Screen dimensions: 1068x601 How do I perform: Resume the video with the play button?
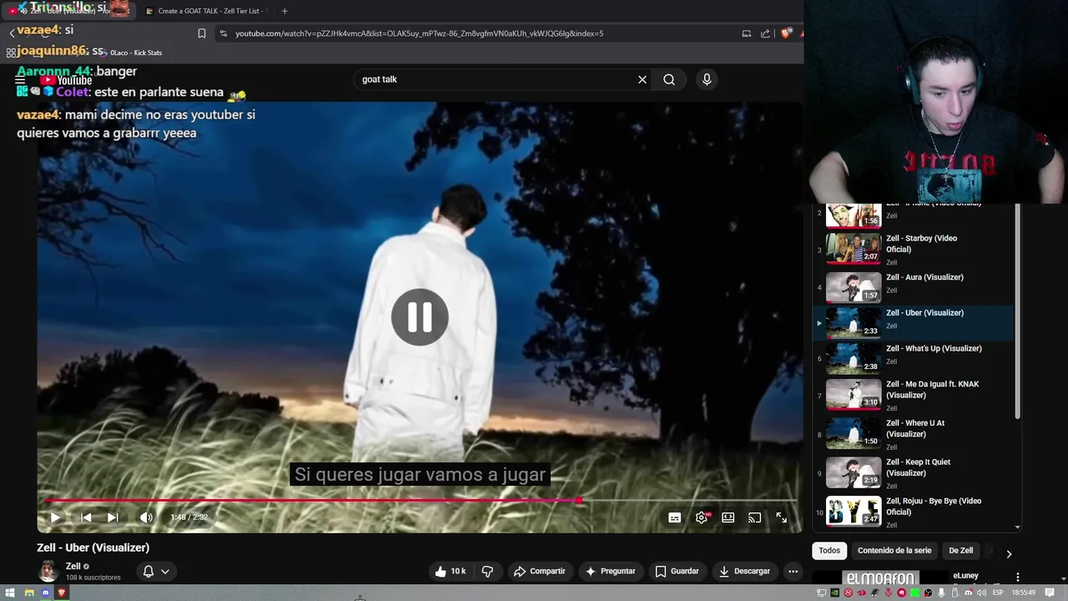(55, 518)
